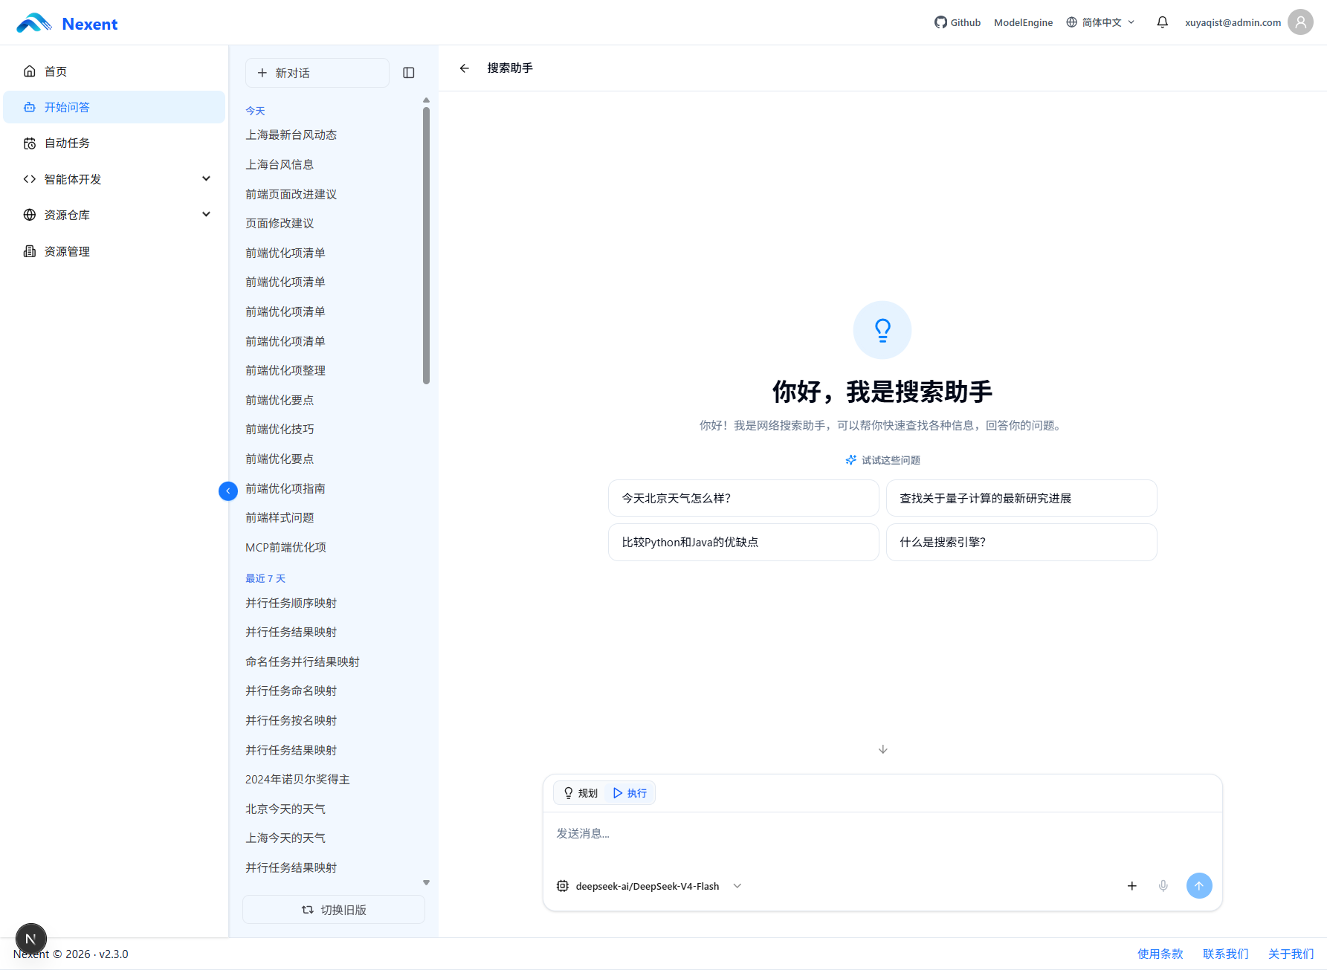This screenshot has height=970, width=1327.
Task: Click the blue send arrow button
Action: pyautogui.click(x=1199, y=885)
